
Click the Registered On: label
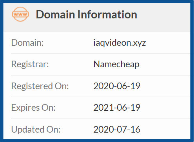tap(40, 86)
